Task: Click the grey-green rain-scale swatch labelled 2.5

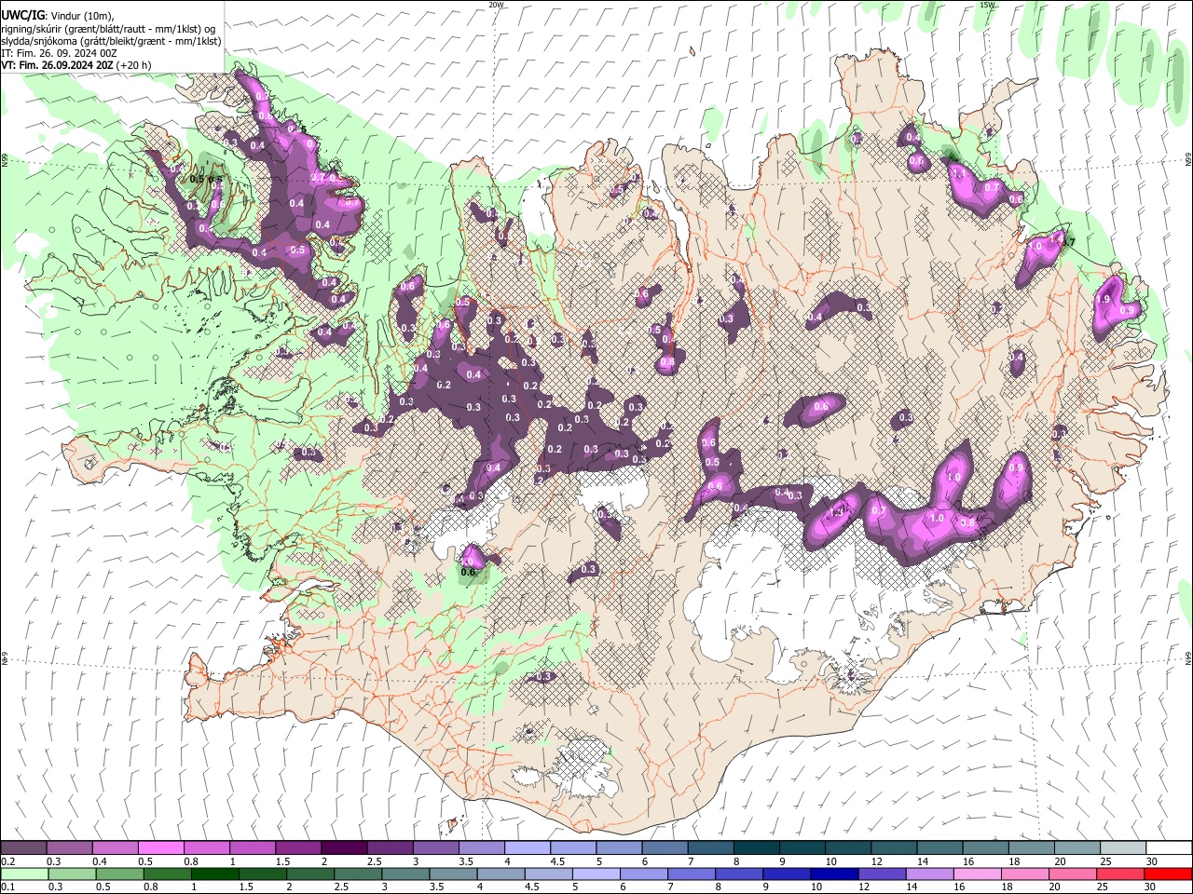Action: [358, 874]
